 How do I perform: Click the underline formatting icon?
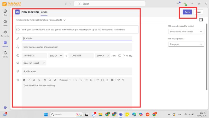(x=34, y=80)
